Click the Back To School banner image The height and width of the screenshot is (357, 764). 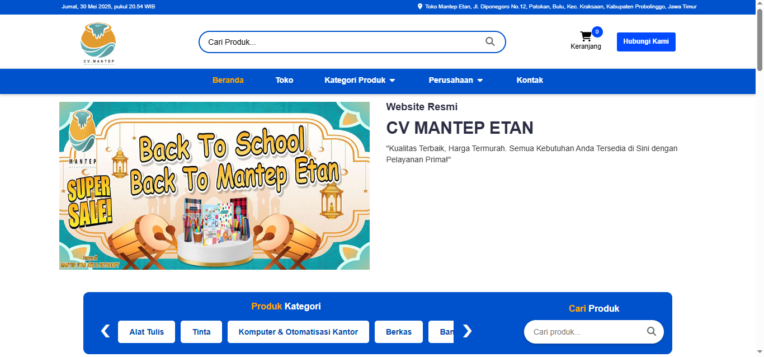pyautogui.click(x=214, y=186)
